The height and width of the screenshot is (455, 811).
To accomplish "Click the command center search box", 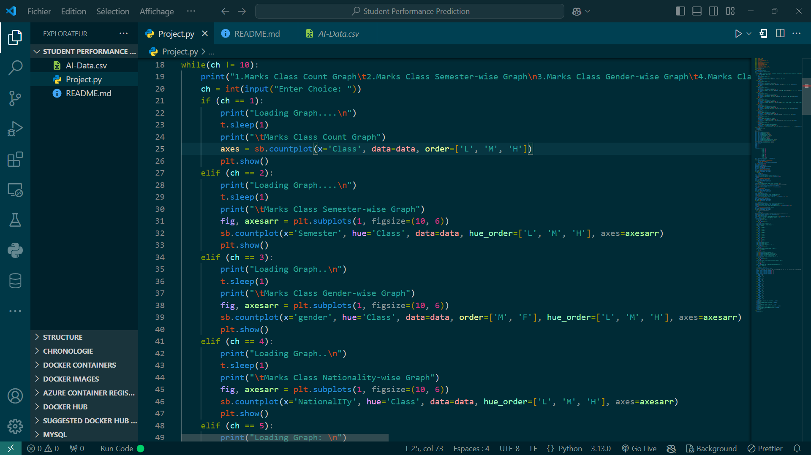I will [410, 11].
